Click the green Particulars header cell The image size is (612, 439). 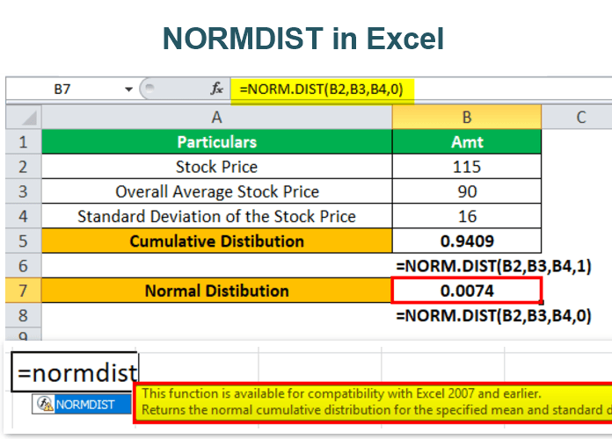[216, 141]
